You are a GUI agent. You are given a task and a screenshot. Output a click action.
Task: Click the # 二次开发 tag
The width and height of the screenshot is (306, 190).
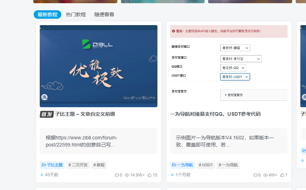point(78,165)
